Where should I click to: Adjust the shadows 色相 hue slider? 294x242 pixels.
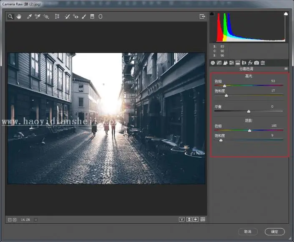point(249,131)
